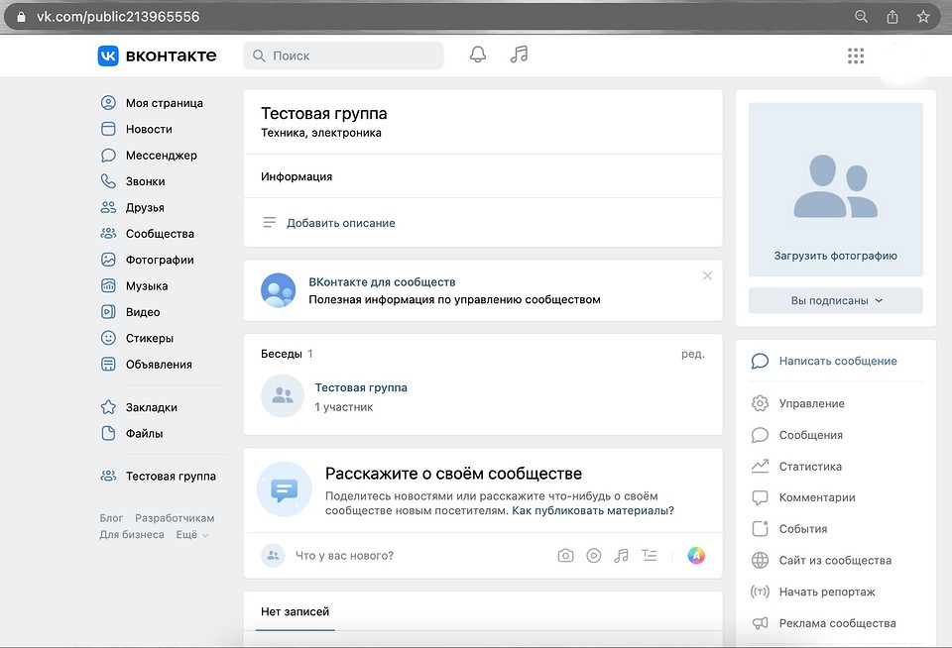Open Как публиковать материалы link

pyautogui.click(x=593, y=511)
